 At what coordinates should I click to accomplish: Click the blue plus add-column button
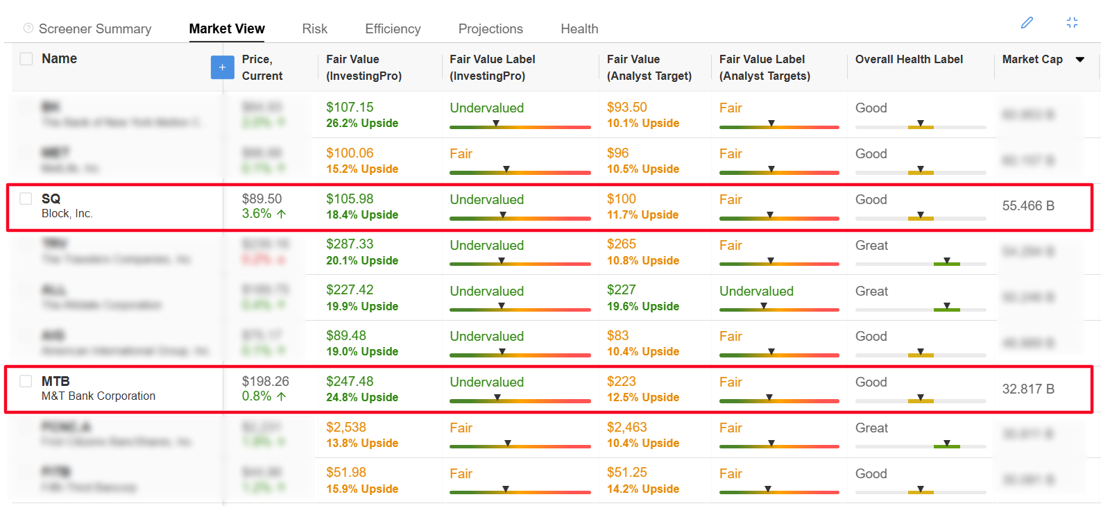point(222,67)
